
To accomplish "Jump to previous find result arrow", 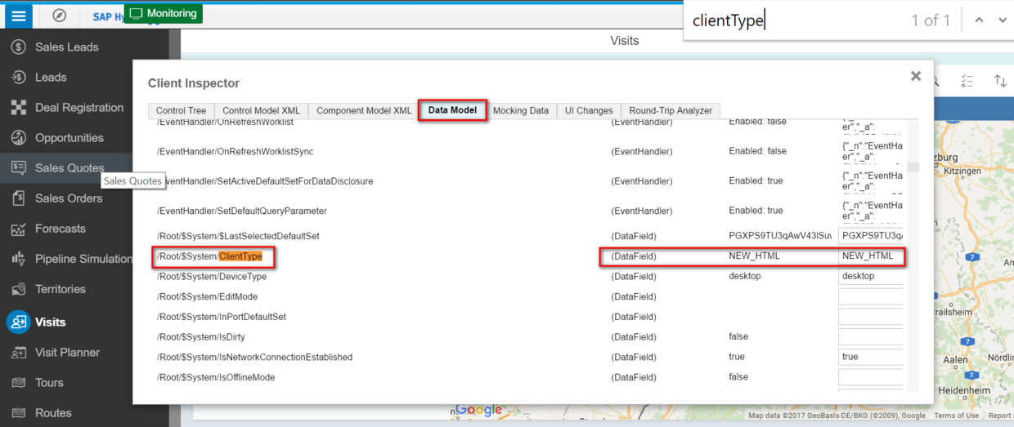I will click(979, 20).
